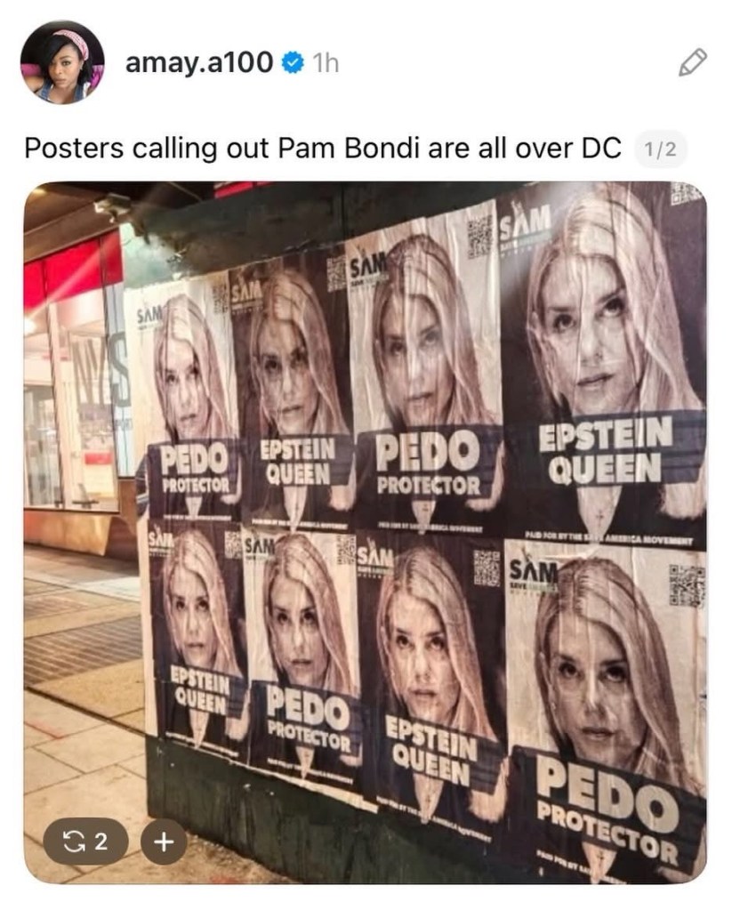Select the 1/2 image counter badge
This screenshot has width=732, height=910.
661,149
